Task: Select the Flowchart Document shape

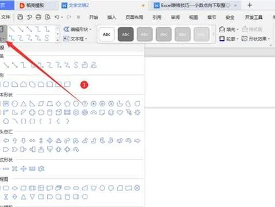Action: [x=50, y=188]
